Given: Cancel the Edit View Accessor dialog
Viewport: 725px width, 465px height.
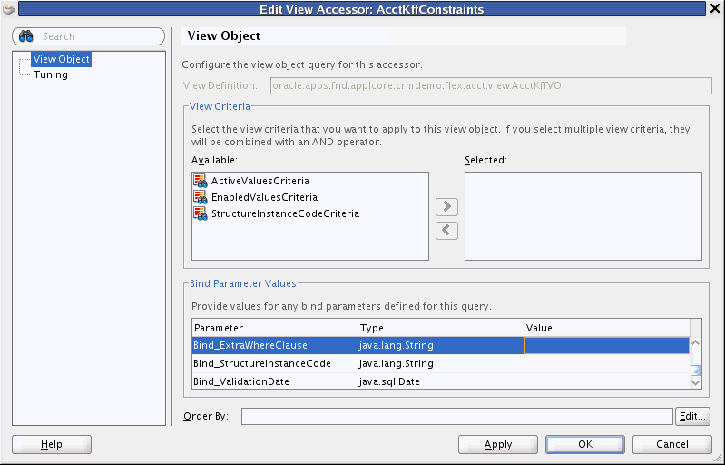Looking at the screenshot, I should [671, 445].
